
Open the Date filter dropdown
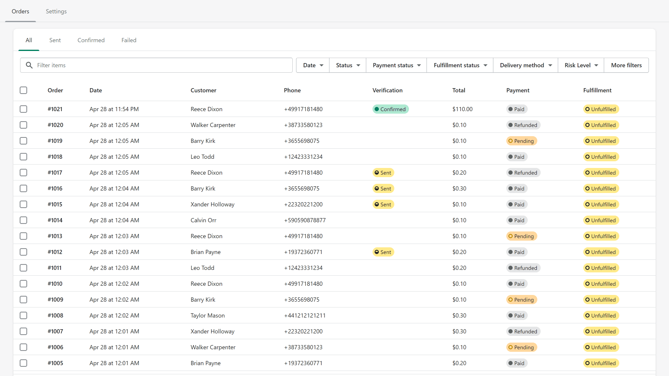313,65
